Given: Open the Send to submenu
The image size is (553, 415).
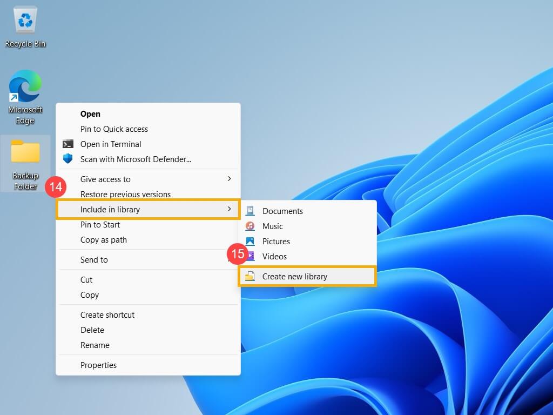Looking at the screenshot, I should 94,260.
